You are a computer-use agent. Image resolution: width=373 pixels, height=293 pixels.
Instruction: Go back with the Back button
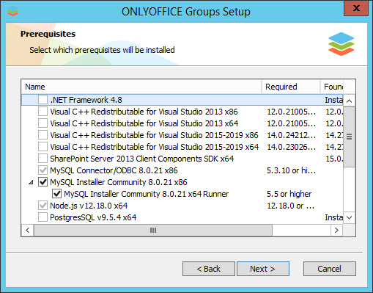[x=209, y=269]
